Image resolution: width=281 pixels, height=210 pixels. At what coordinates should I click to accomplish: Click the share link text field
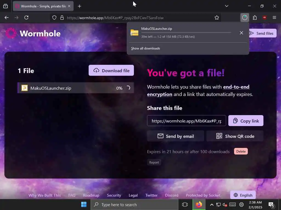pos(186,121)
